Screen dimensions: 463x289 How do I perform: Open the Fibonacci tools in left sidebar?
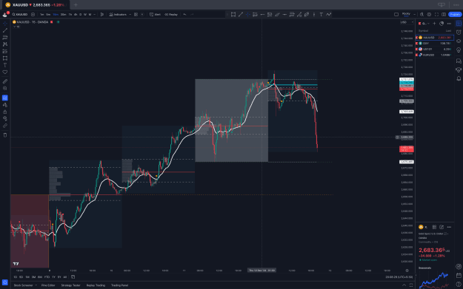pyautogui.click(x=5, y=38)
